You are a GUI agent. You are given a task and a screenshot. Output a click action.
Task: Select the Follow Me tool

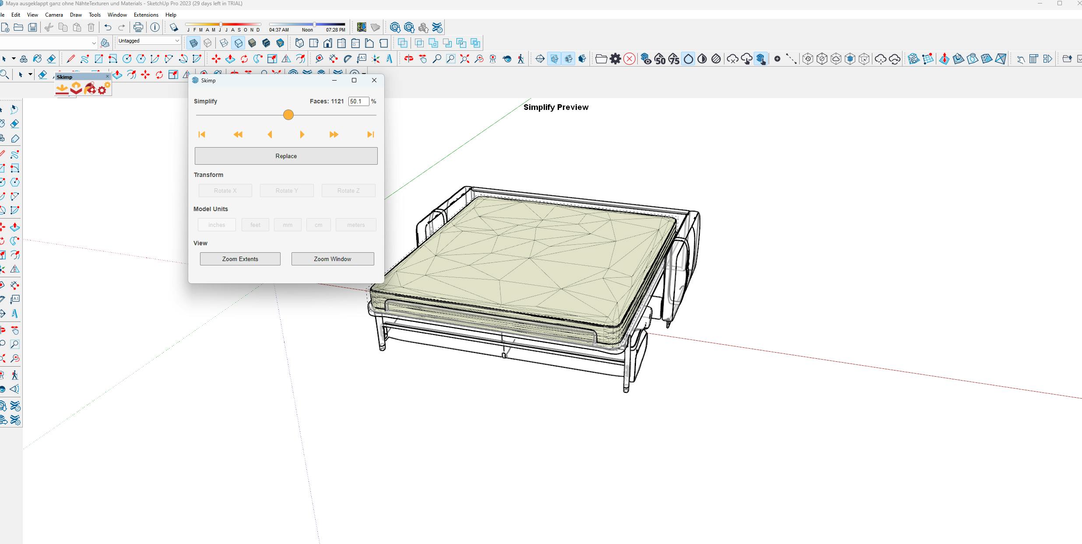[258, 59]
